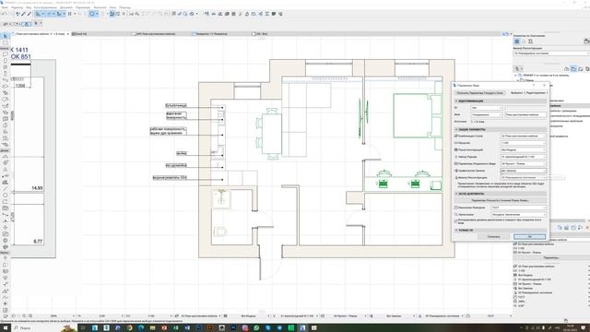The width and height of the screenshot is (590, 332).
Task: Click the Параметры... button in Navigator
Action: click(551, 258)
